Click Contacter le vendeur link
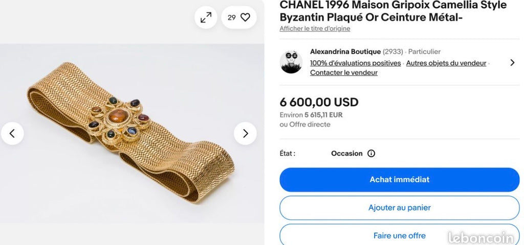Image resolution: width=524 pixels, height=245 pixels. tap(344, 72)
